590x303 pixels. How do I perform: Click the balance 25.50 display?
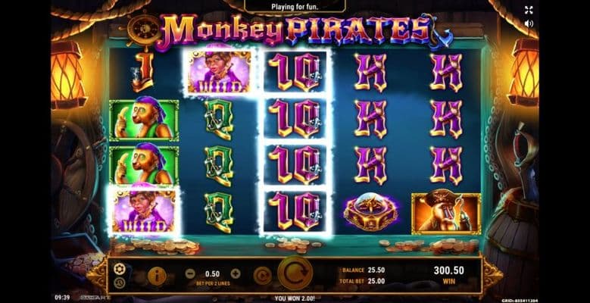pos(376,270)
